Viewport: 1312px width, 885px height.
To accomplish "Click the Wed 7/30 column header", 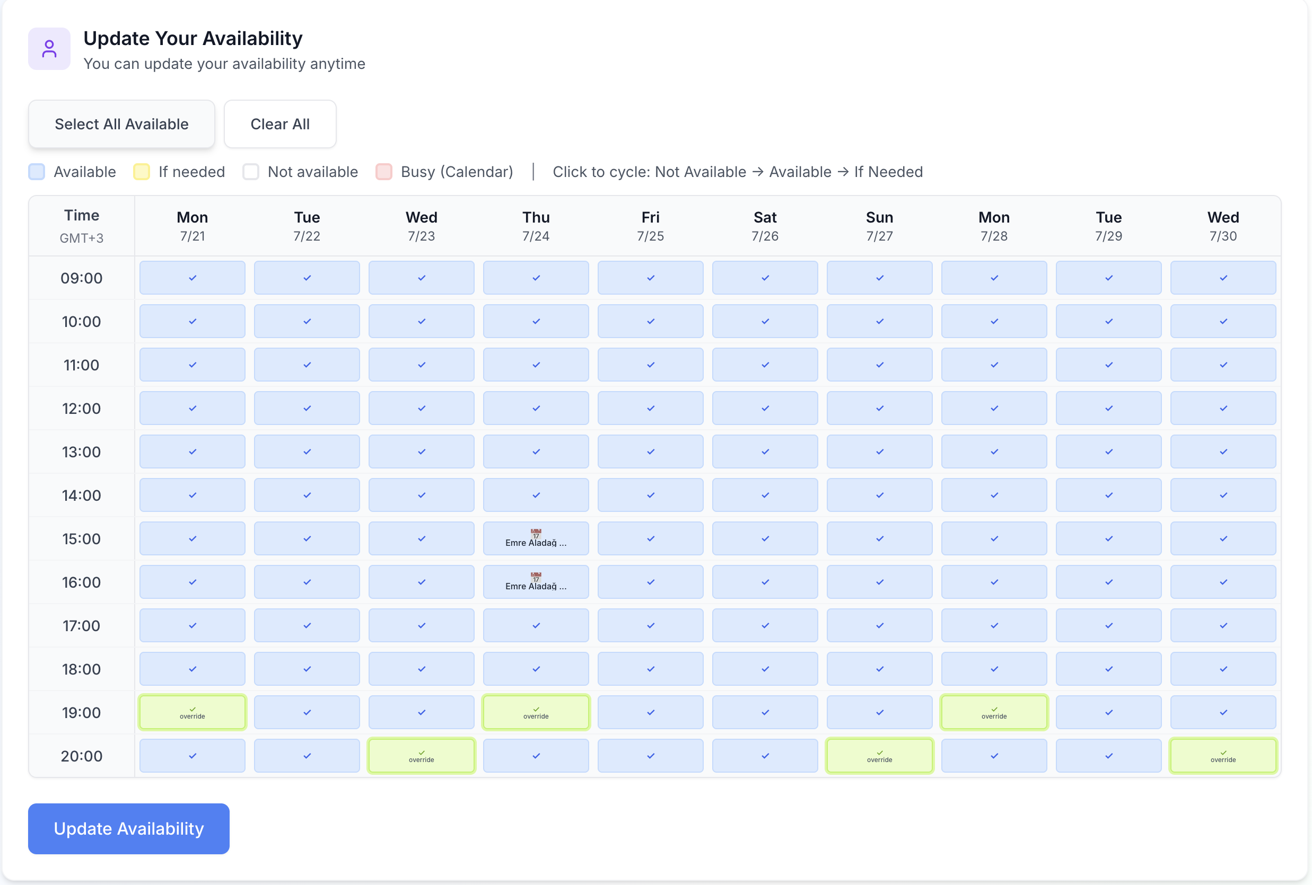I will coord(1223,226).
